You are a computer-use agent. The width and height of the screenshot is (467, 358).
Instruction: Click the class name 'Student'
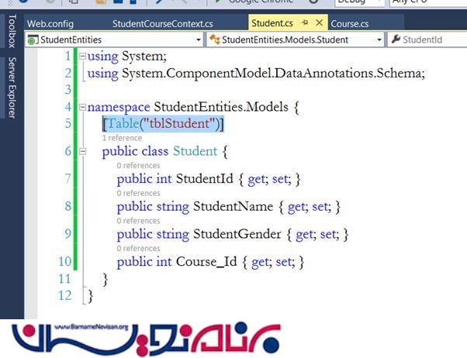point(195,151)
